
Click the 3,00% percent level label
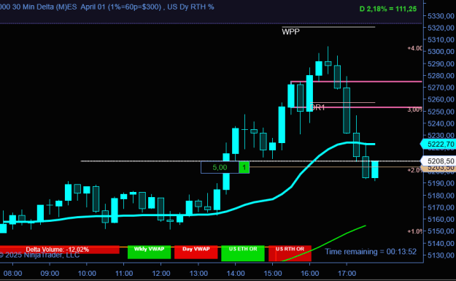tap(414, 109)
